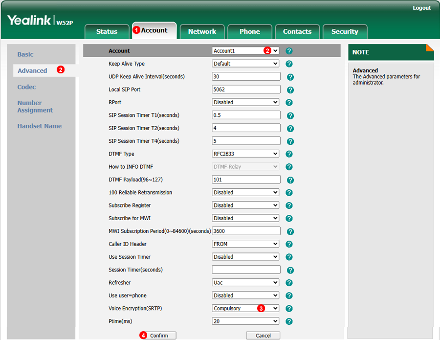440x340 pixels.
Task: Show help for the Ptime(ms) setting
Action: click(289, 321)
